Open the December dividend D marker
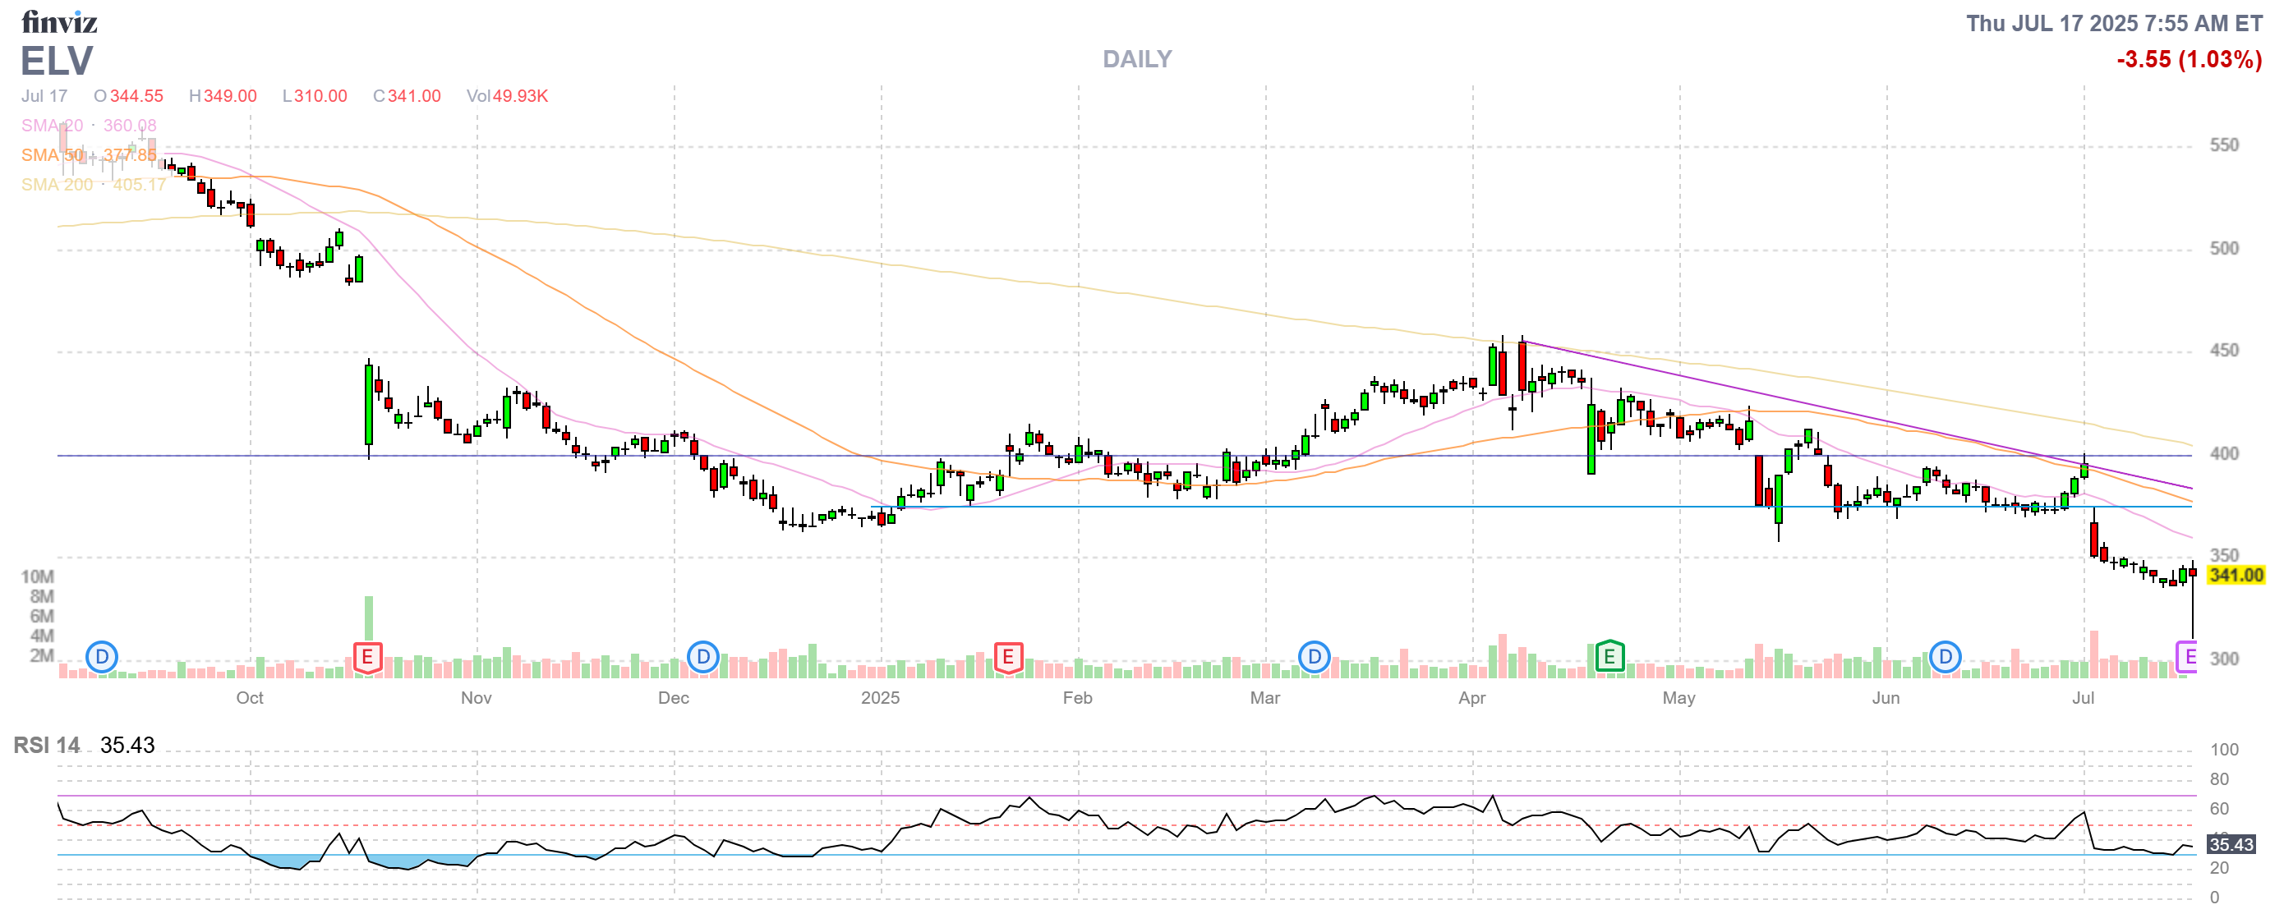The image size is (2284, 923). click(x=703, y=657)
